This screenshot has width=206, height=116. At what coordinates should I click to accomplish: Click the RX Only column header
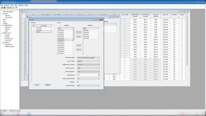(174, 16)
